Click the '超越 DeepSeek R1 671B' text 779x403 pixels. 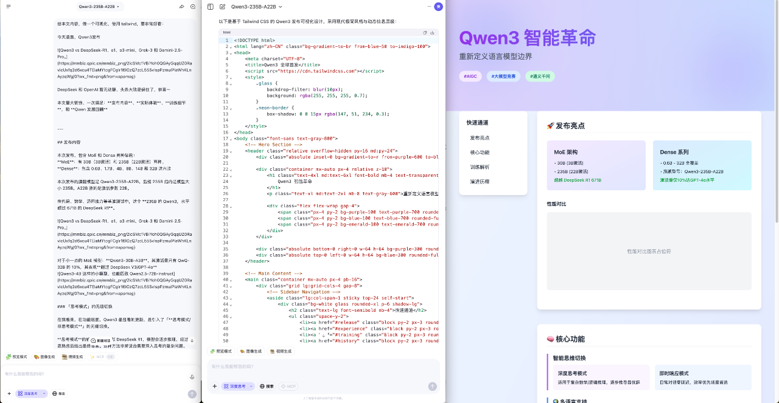point(578,181)
